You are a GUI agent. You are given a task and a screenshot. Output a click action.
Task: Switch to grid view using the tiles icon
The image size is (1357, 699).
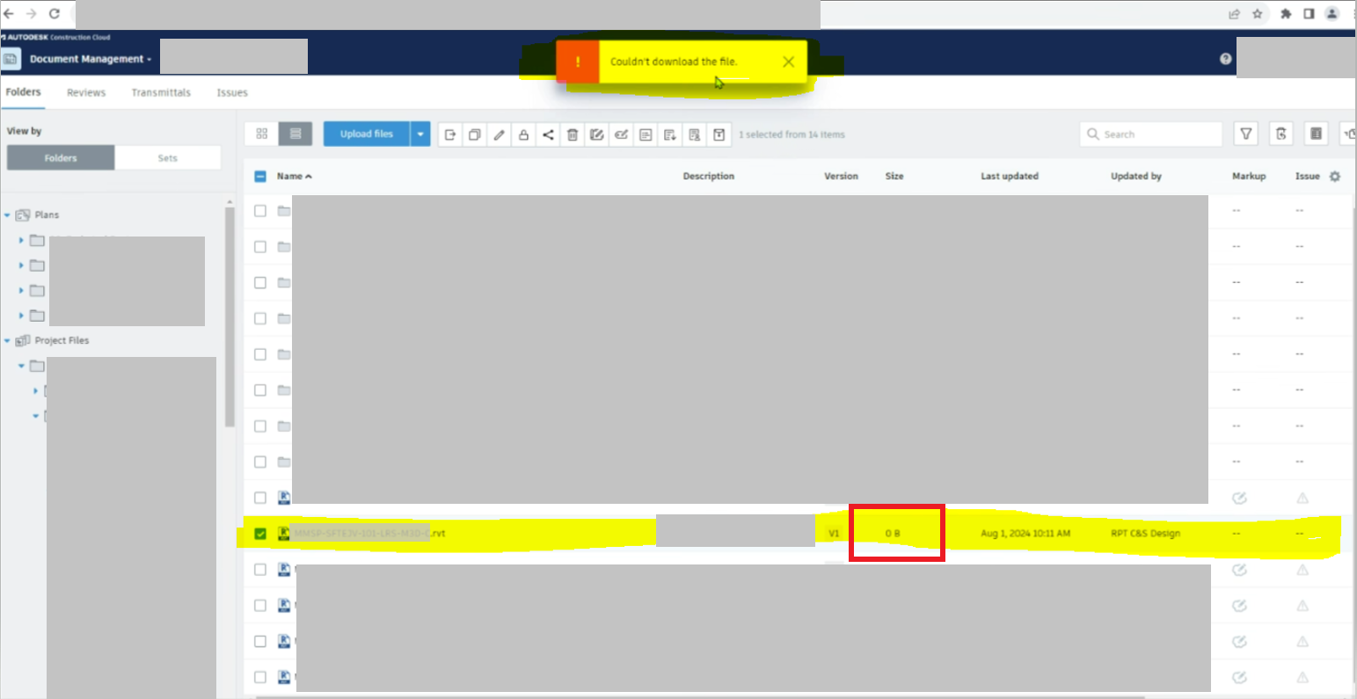click(x=261, y=133)
